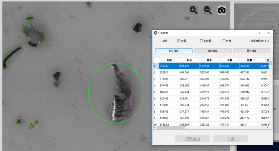Click the 面积 column header
279x151 pixels.
click(x=169, y=60)
